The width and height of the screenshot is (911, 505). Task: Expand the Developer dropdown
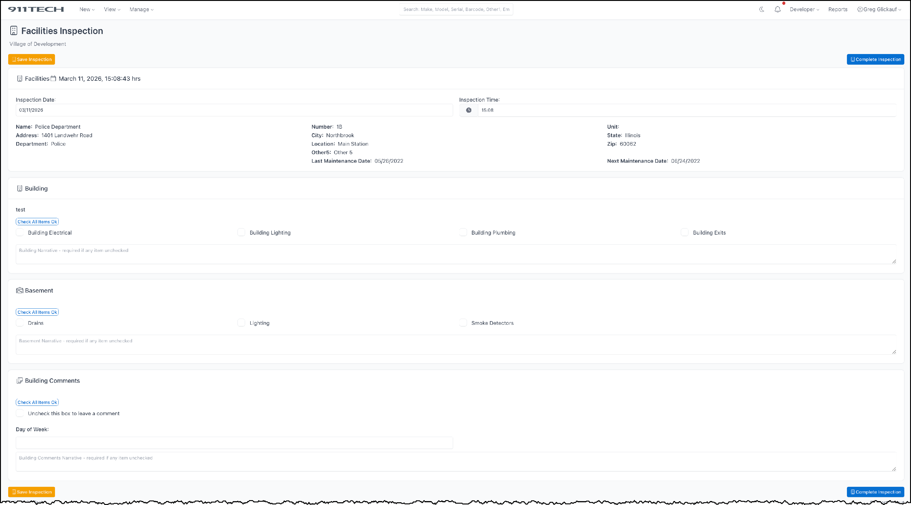(804, 9)
